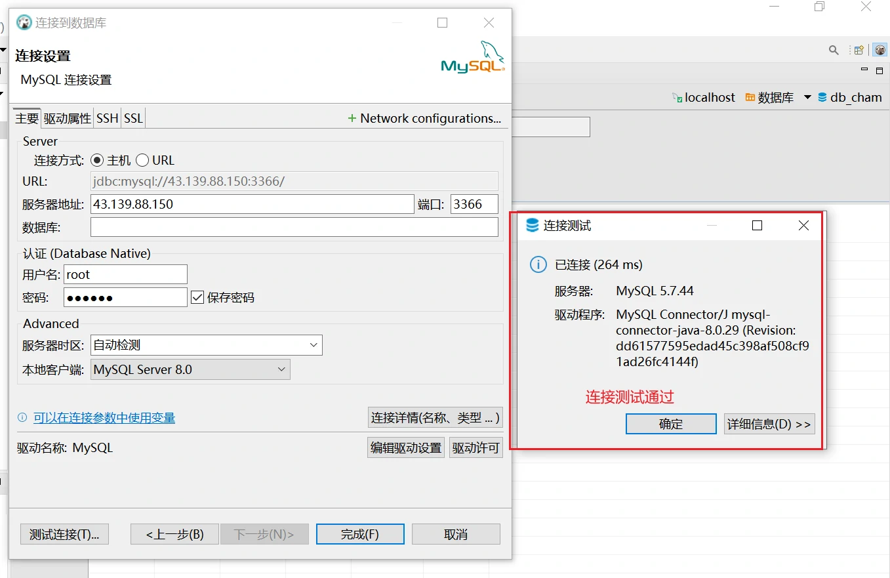Open the search magnifier in main toolbar
Viewport: 890px width, 578px height.
pos(834,50)
